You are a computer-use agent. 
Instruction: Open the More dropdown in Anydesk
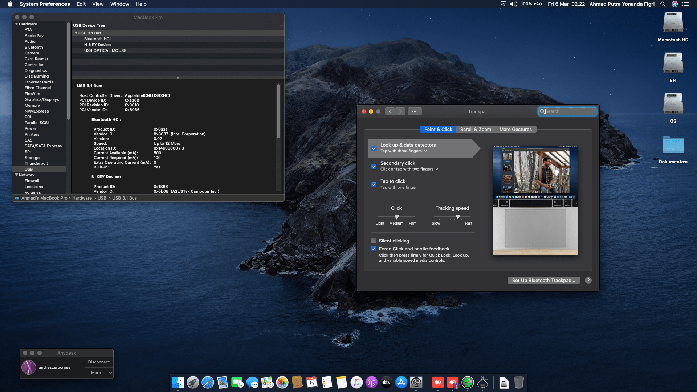pyautogui.click(x=99, y=373)
